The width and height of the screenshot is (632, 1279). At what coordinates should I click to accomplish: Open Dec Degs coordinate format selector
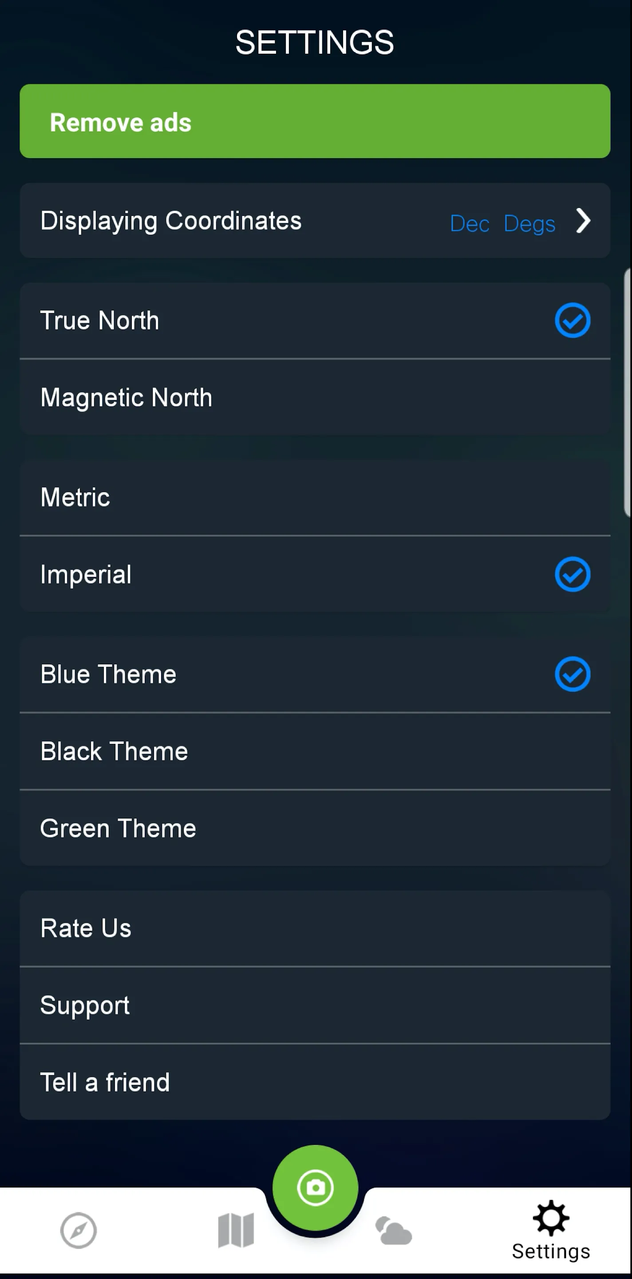tap(502, 223)
